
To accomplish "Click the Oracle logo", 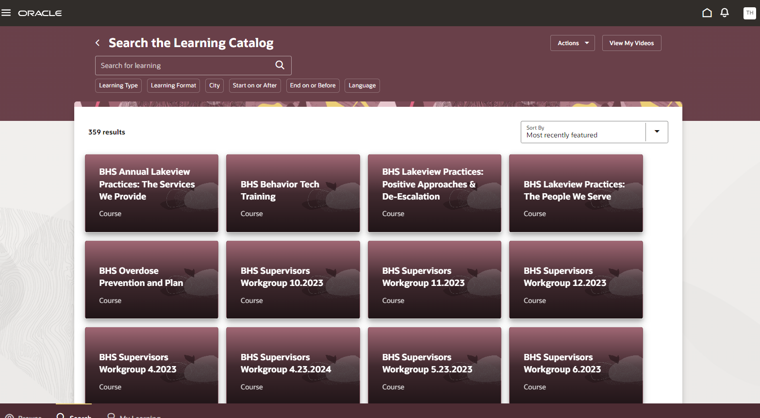I will (40, 13).
